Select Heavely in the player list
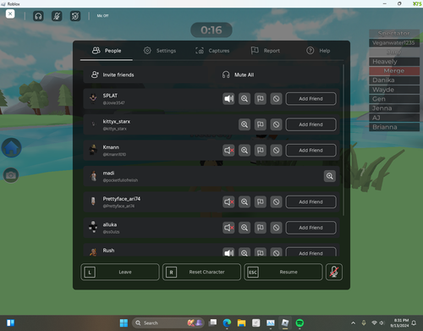 pos(394,62)
